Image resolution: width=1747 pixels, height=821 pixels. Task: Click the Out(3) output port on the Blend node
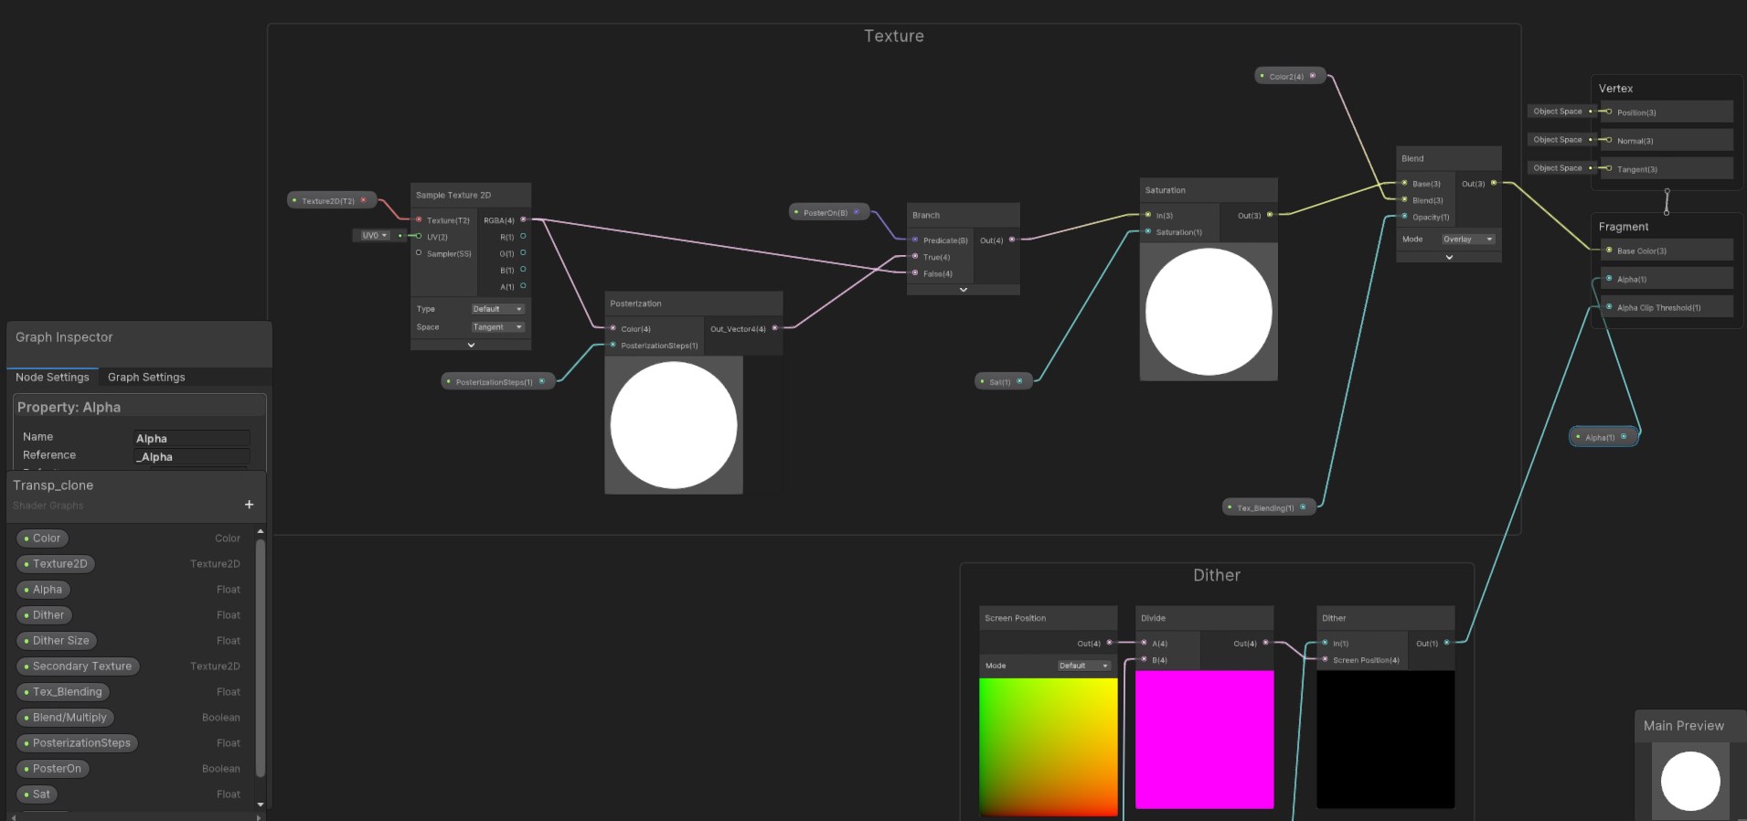[1494, 183]
